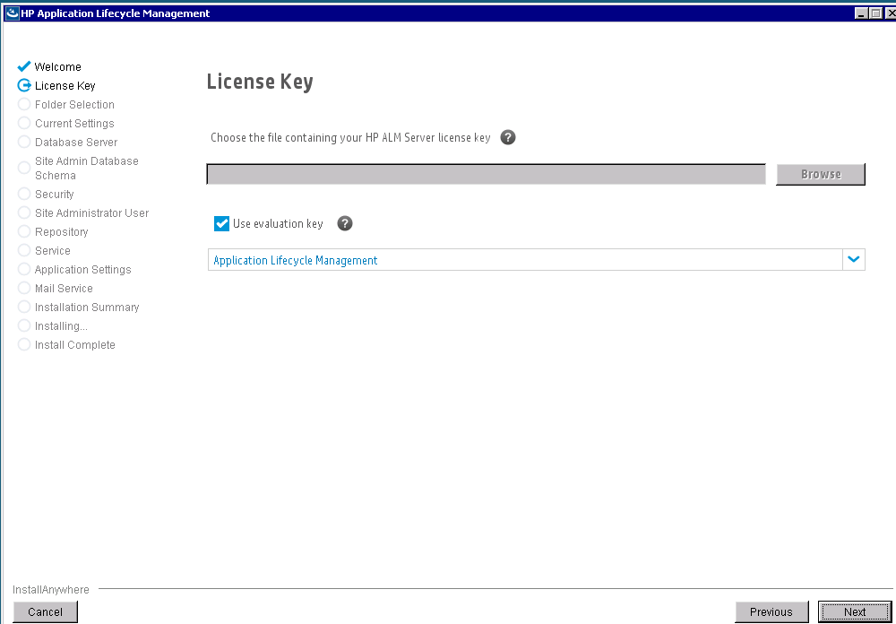The image size is (896, 624).
Task: Click help icon beside license key file label
Action: pos(507,137)
